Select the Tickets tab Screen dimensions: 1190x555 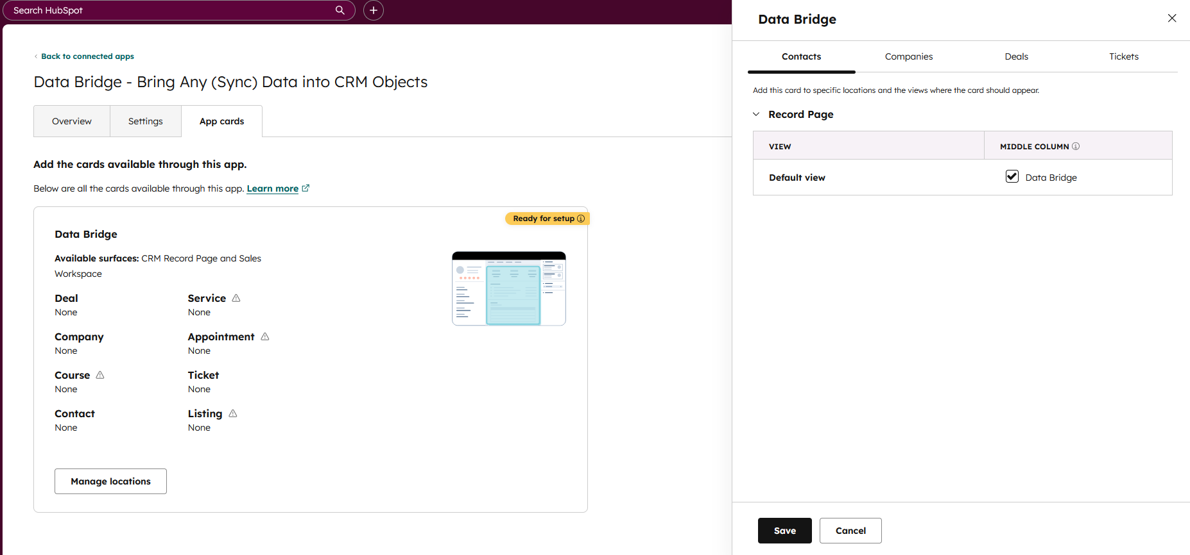tap(1124, 56)
